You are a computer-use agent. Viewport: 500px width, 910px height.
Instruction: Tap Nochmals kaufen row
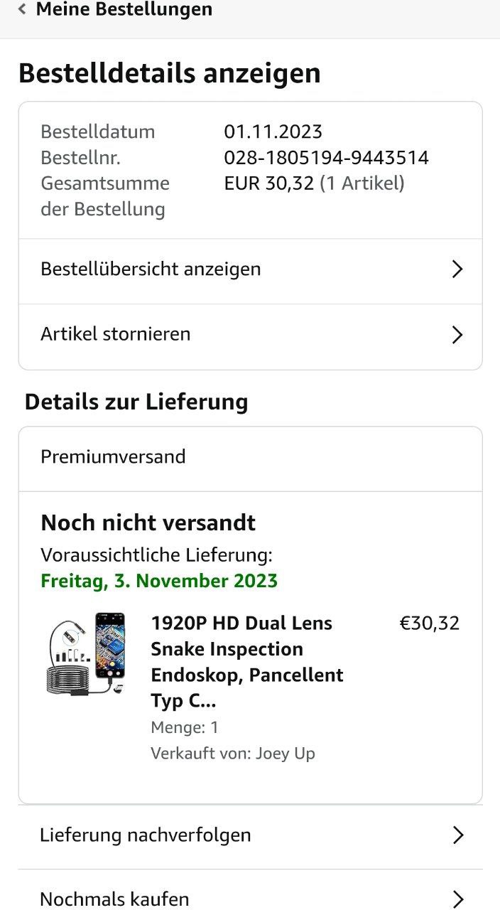[114, 899]
